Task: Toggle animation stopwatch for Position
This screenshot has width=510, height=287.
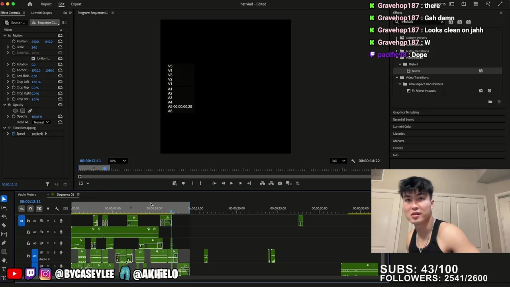Action: (14, 41)
